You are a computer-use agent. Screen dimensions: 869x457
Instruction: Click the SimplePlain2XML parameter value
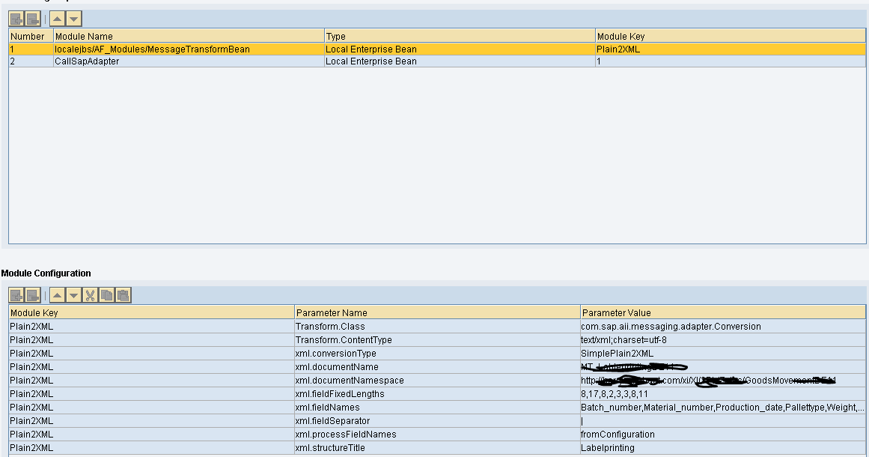(618, 353)
